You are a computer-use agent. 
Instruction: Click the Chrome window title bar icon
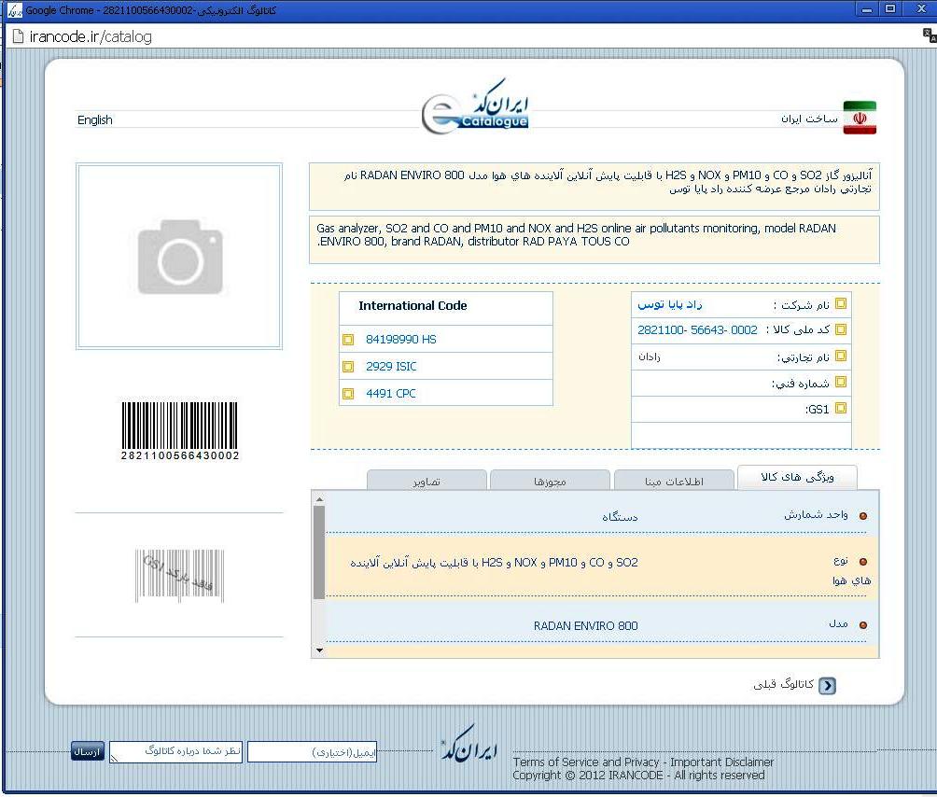(x=14, y=10)
